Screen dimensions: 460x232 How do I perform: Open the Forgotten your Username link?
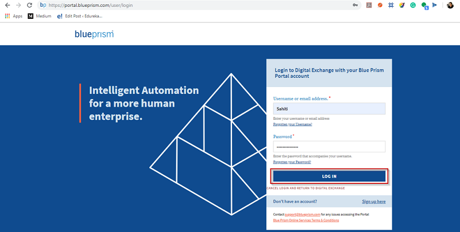[x=292, y=124]
